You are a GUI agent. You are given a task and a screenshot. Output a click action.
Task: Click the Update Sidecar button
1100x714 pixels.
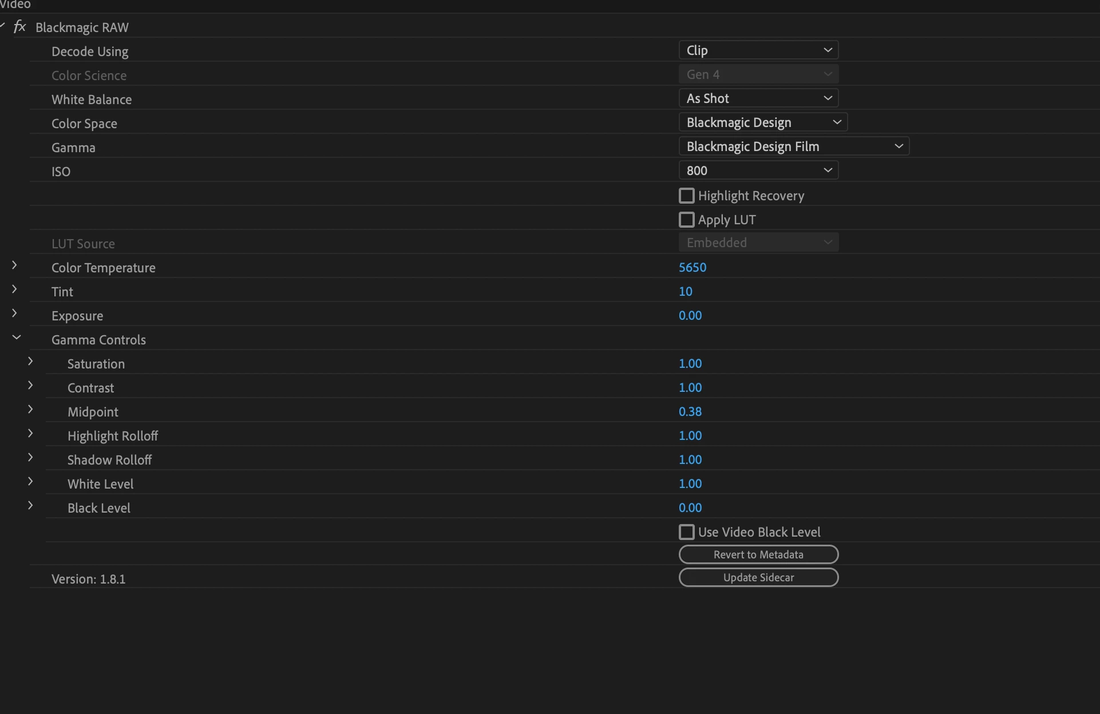[758, 577]
